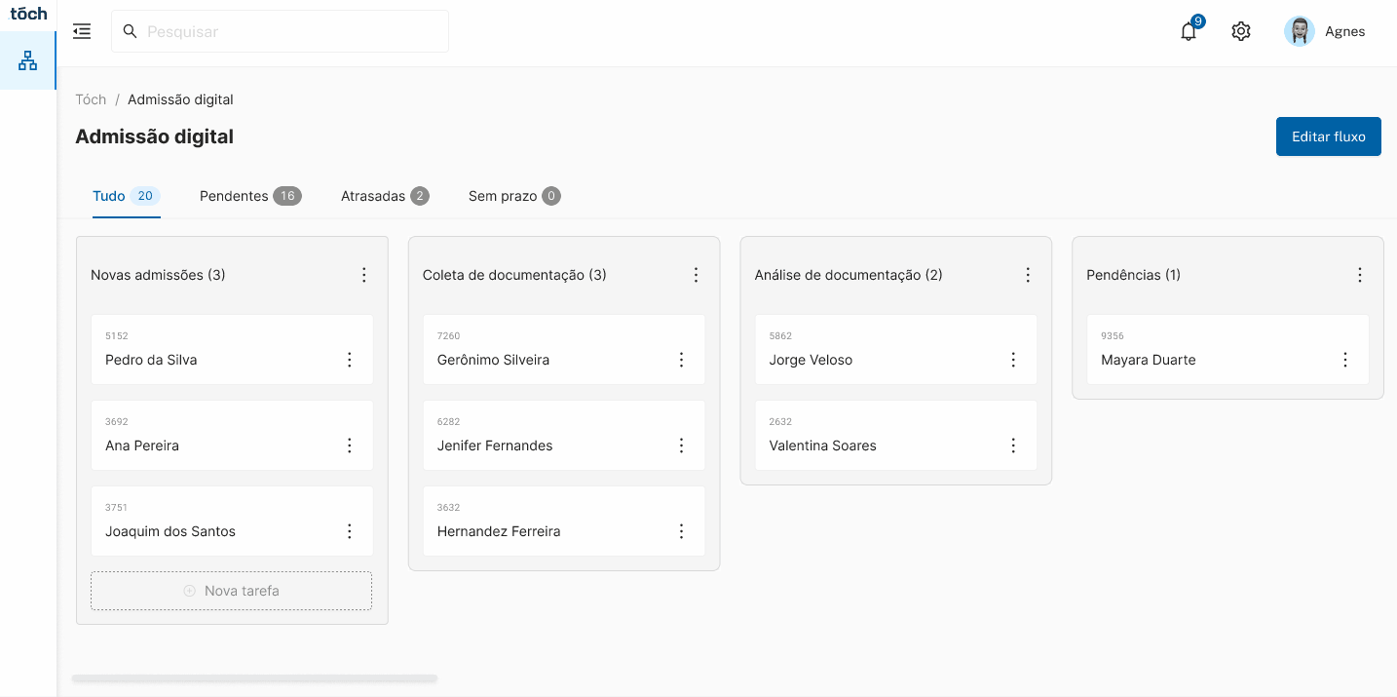Open the Agnes user name menu
1397x697 pixels.
coord(1344,31)
